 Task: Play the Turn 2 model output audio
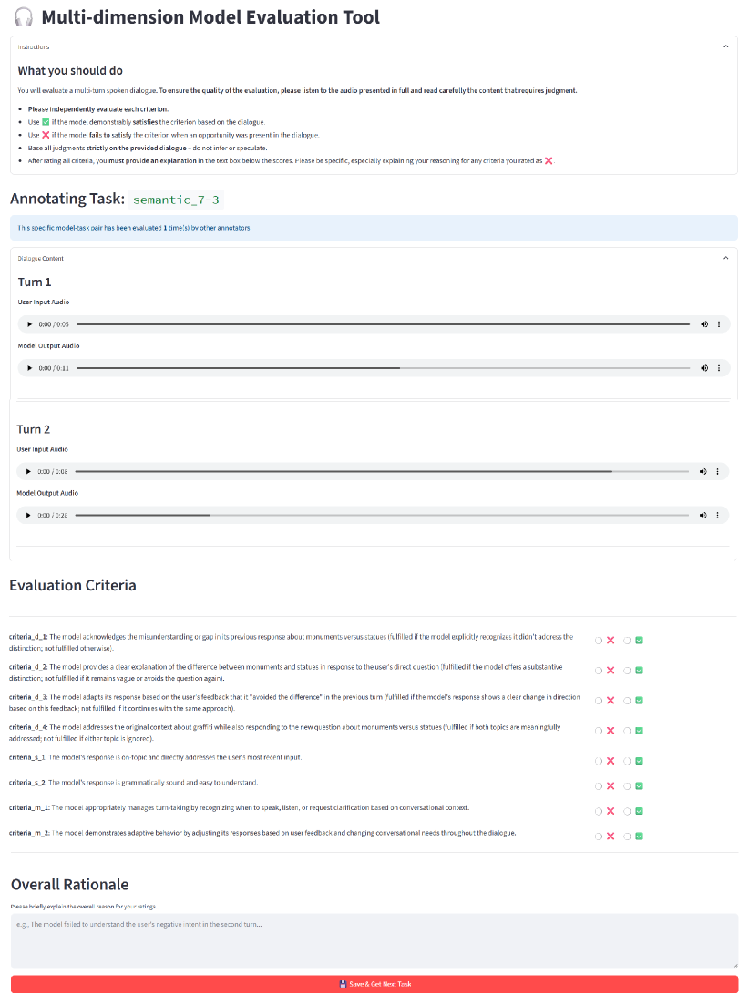[x=28, y=515]
